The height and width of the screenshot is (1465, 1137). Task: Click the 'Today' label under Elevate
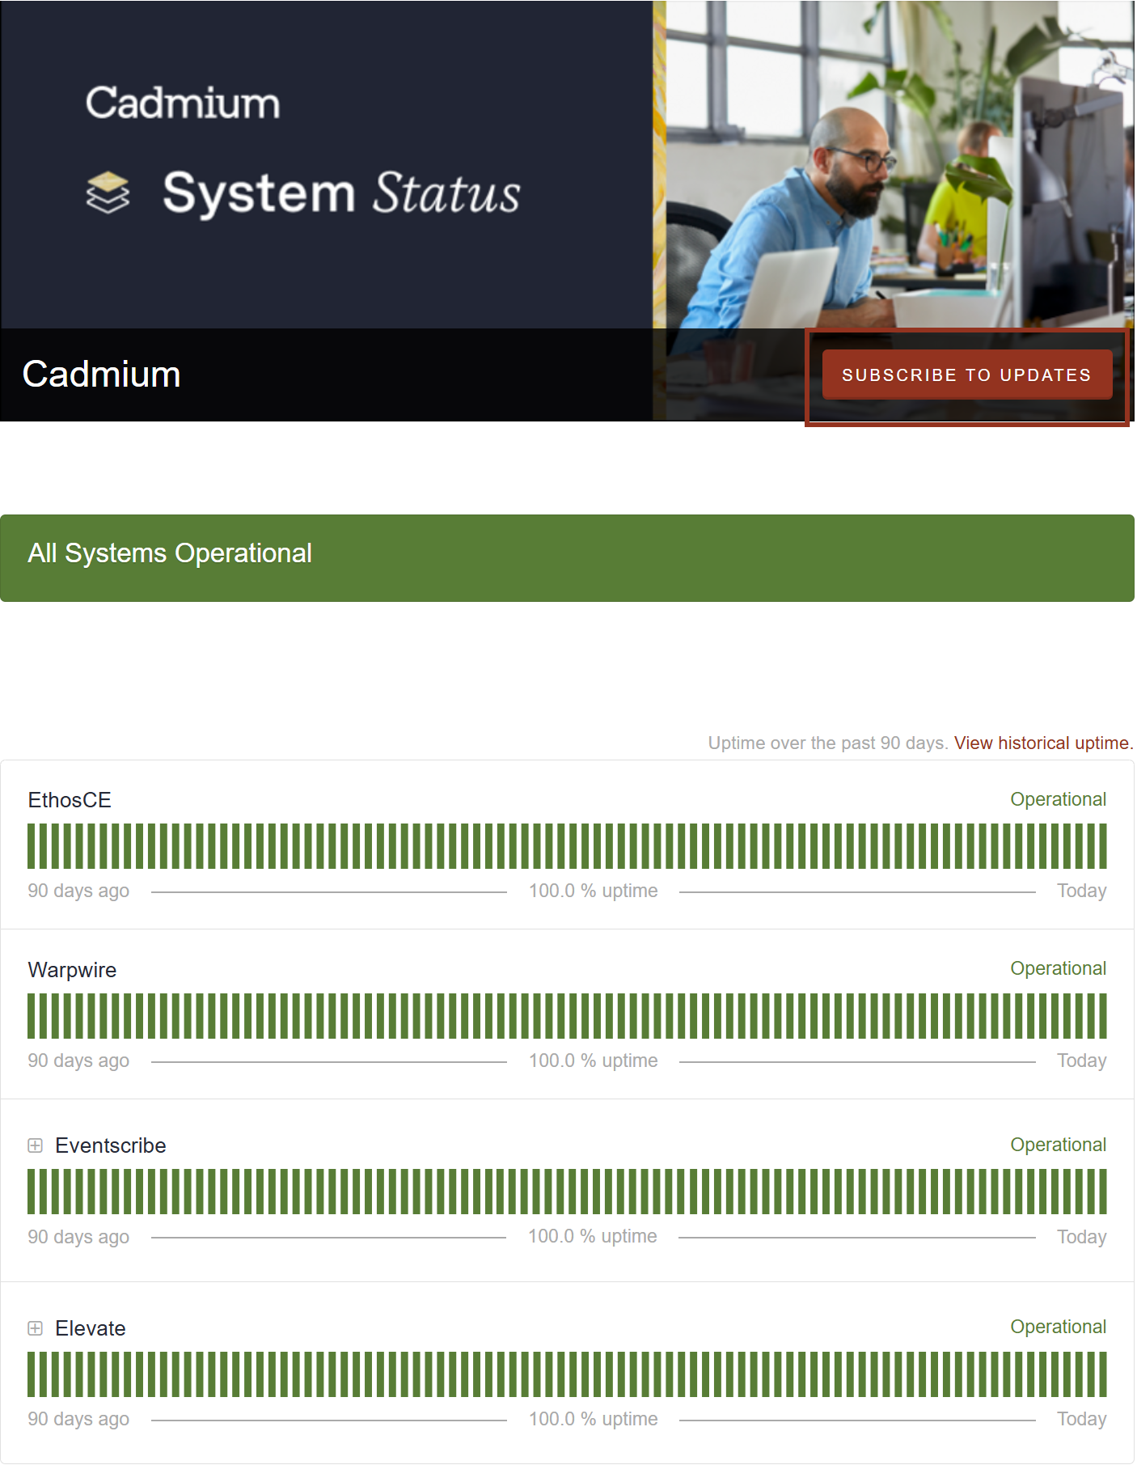[x=1081, y=1419]
